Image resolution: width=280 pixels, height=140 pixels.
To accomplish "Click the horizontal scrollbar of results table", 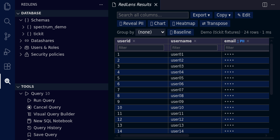I will coord(155,136).
